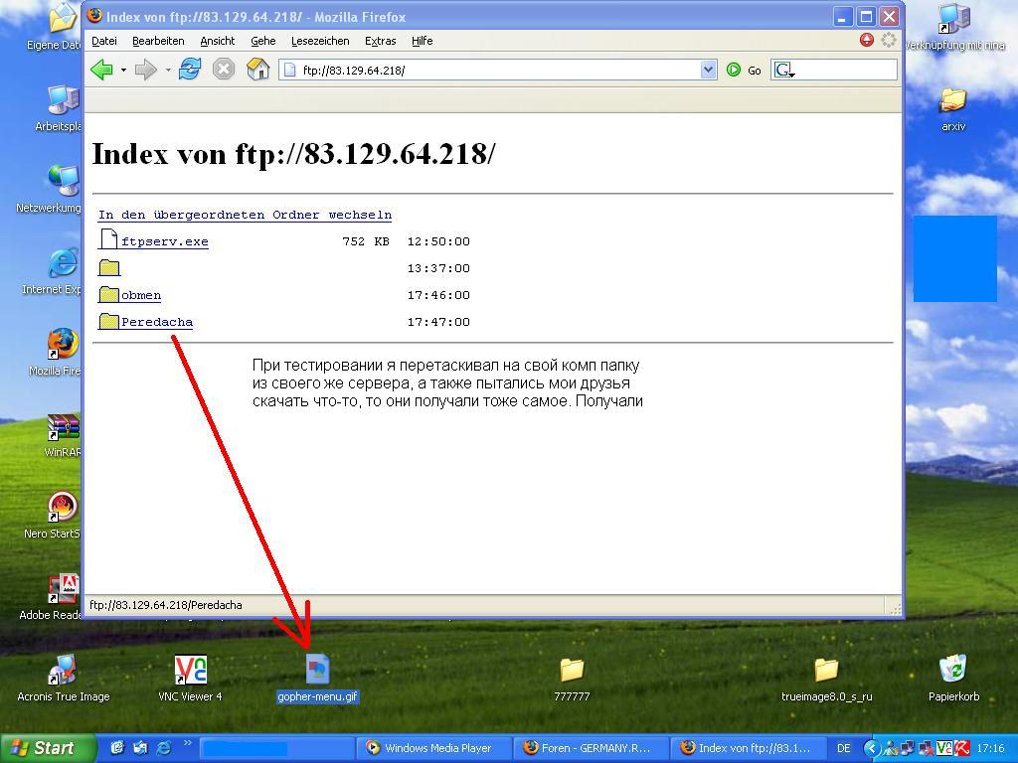The width and height of the screenshot is (1018, 763).
Task: Open the Papierkorb recycle bin
Action: [x=953, y=672]
